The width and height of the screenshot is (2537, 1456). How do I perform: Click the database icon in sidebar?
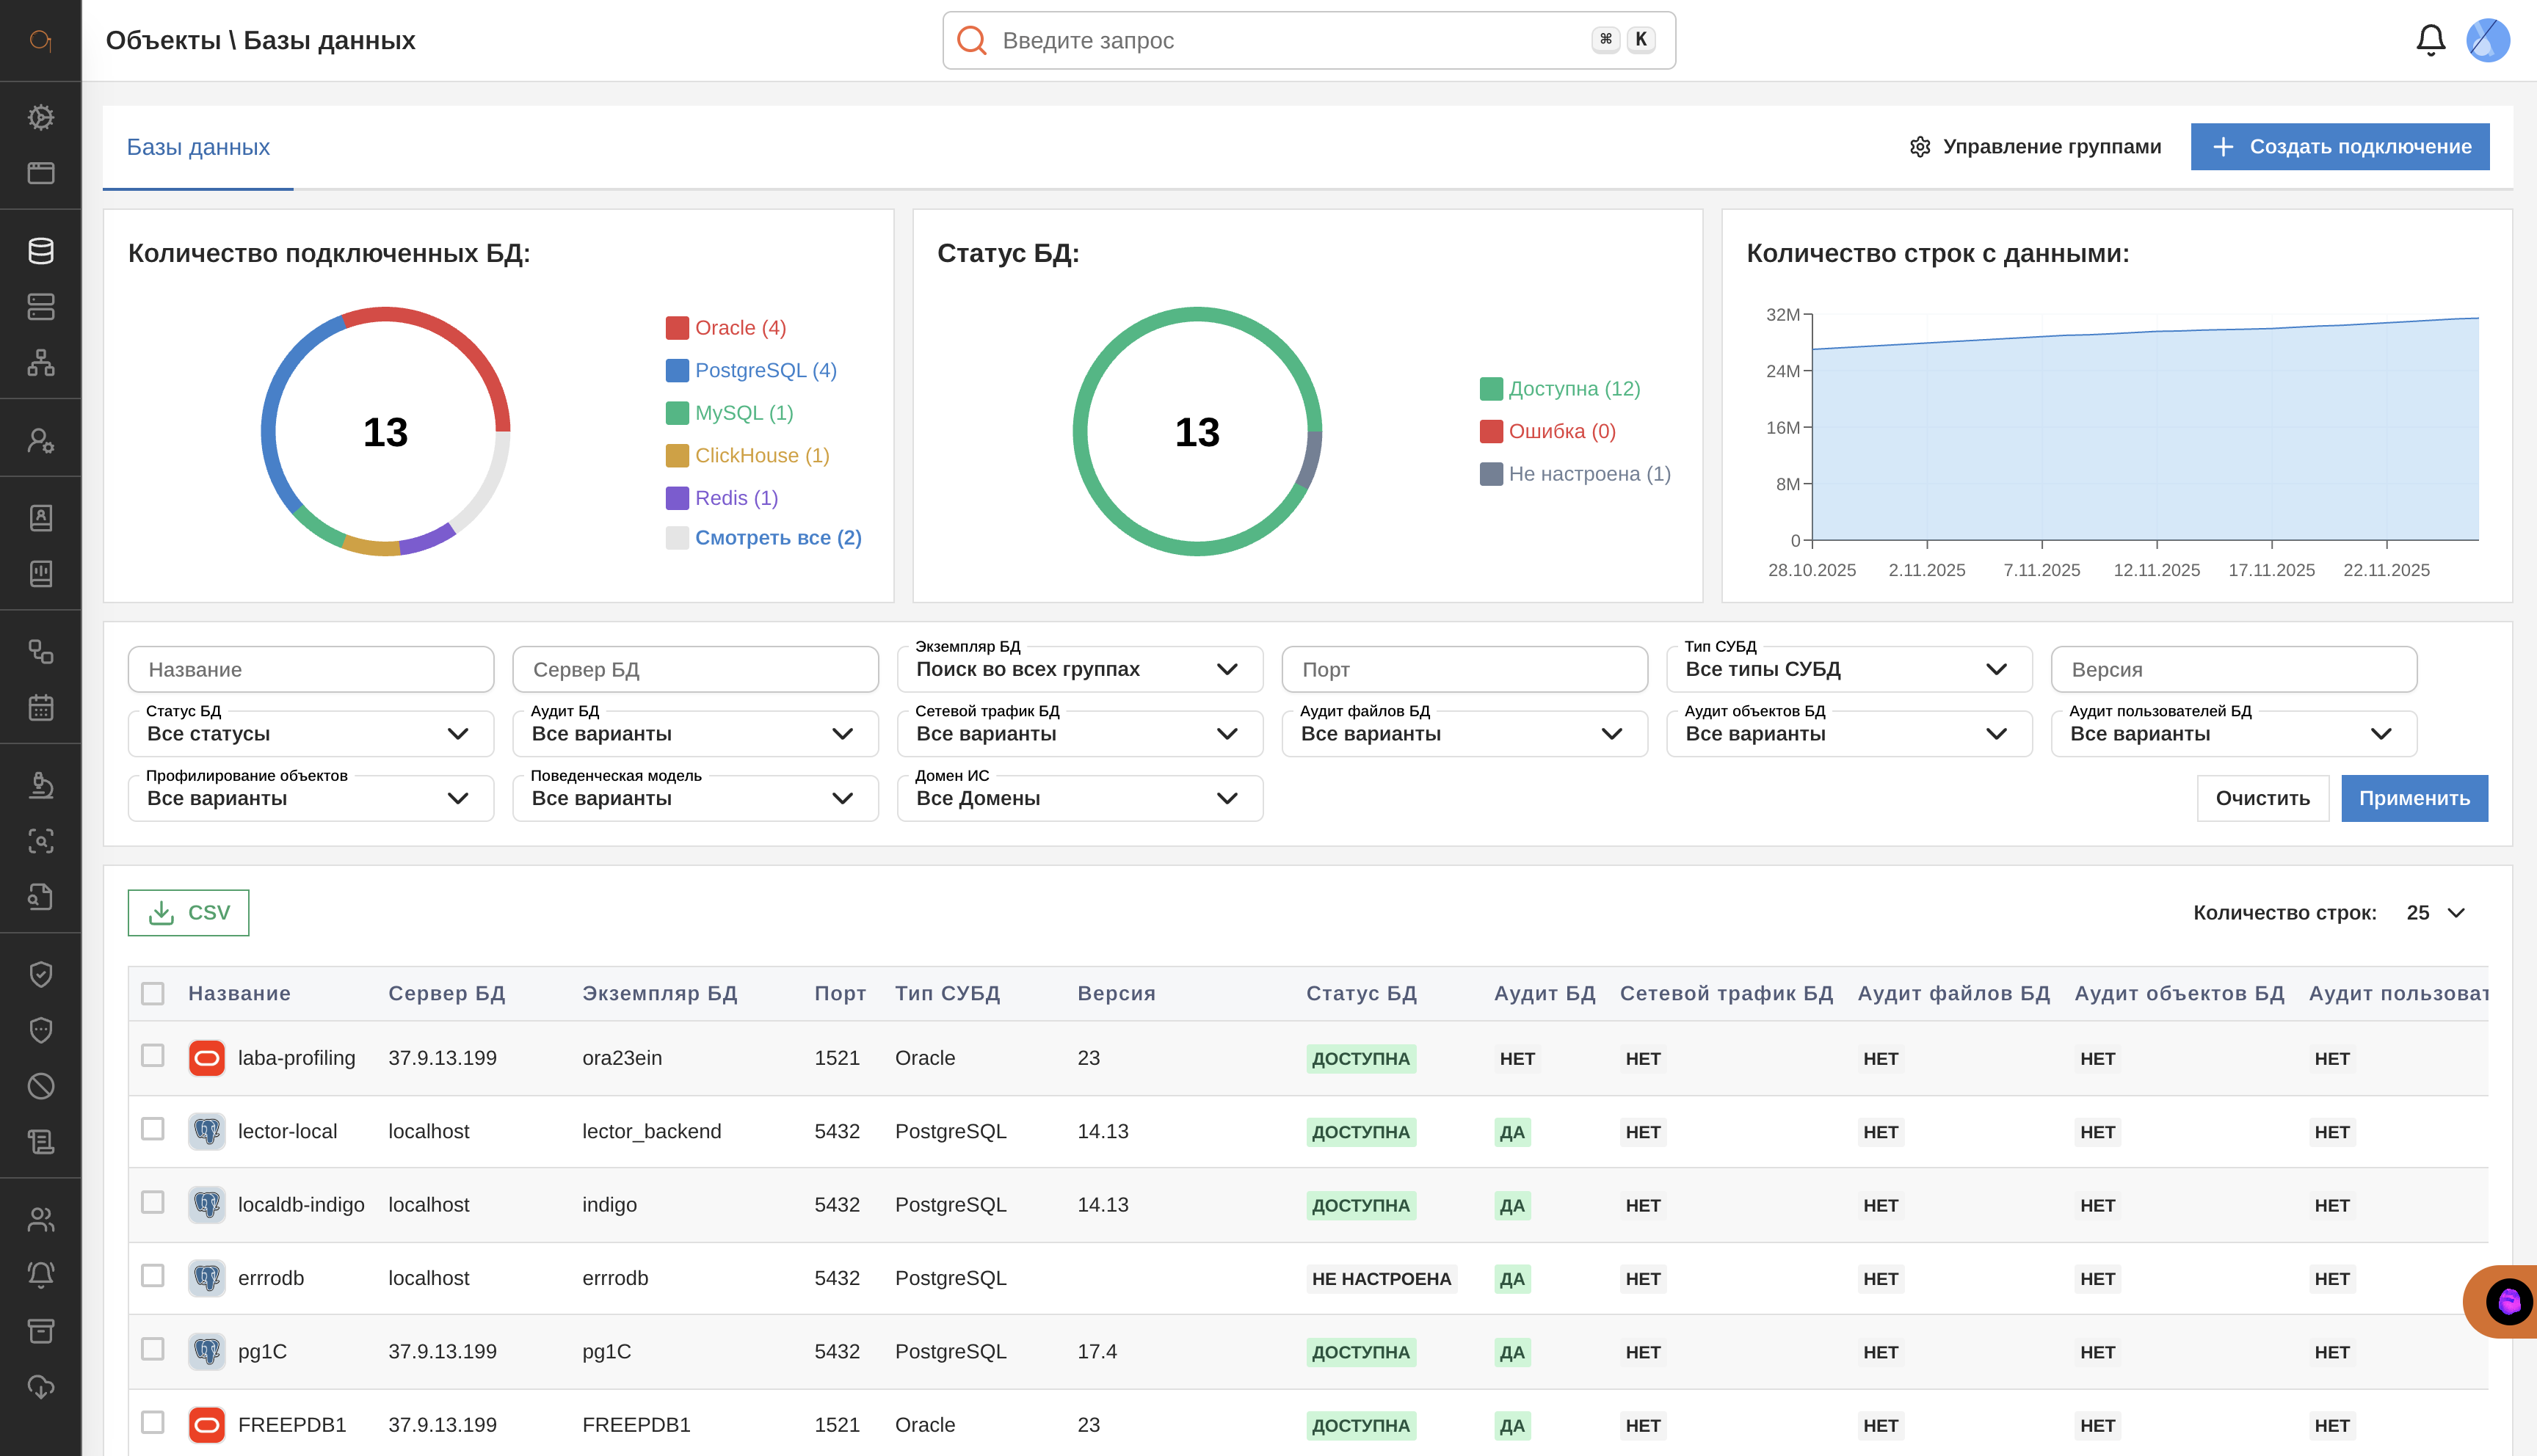point(41,251)
